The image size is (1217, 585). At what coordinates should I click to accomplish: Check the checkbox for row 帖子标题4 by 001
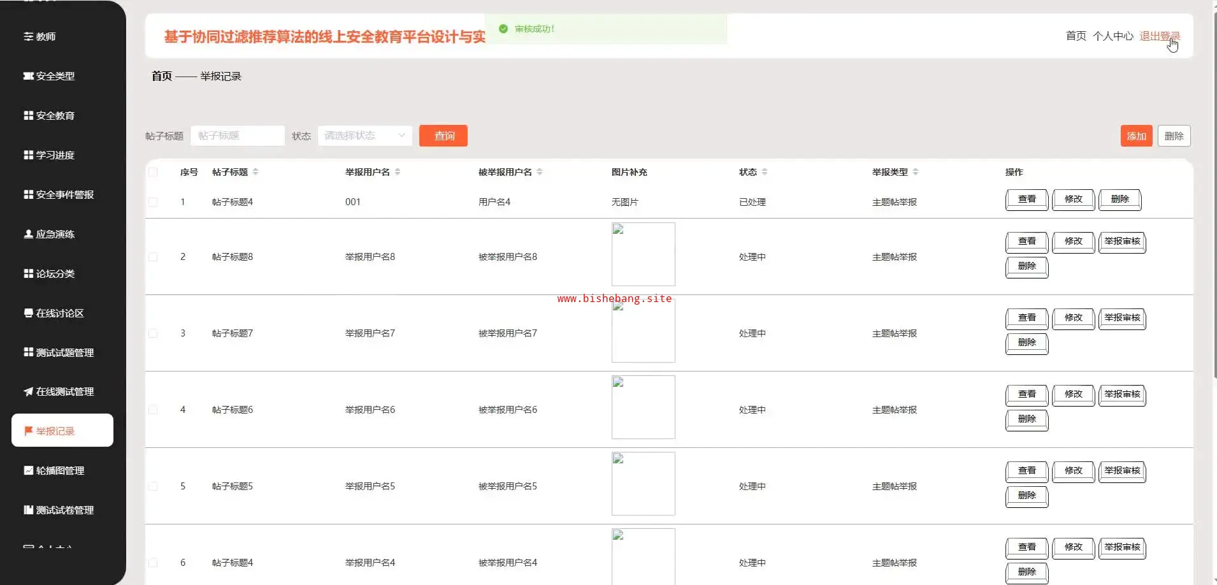[153, 202]
